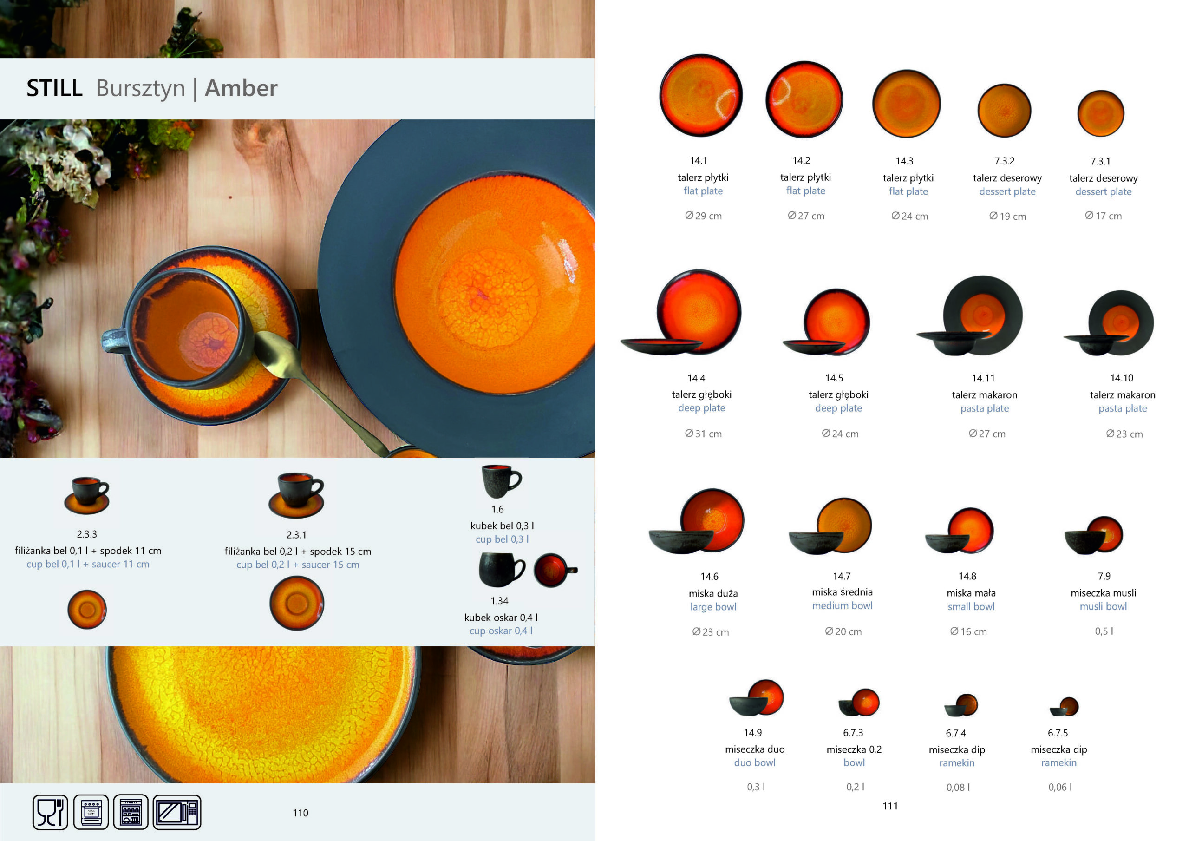Click the 7.9 musli bowl image
The width and height of the screenshot is (1189, 841).
1094,535
